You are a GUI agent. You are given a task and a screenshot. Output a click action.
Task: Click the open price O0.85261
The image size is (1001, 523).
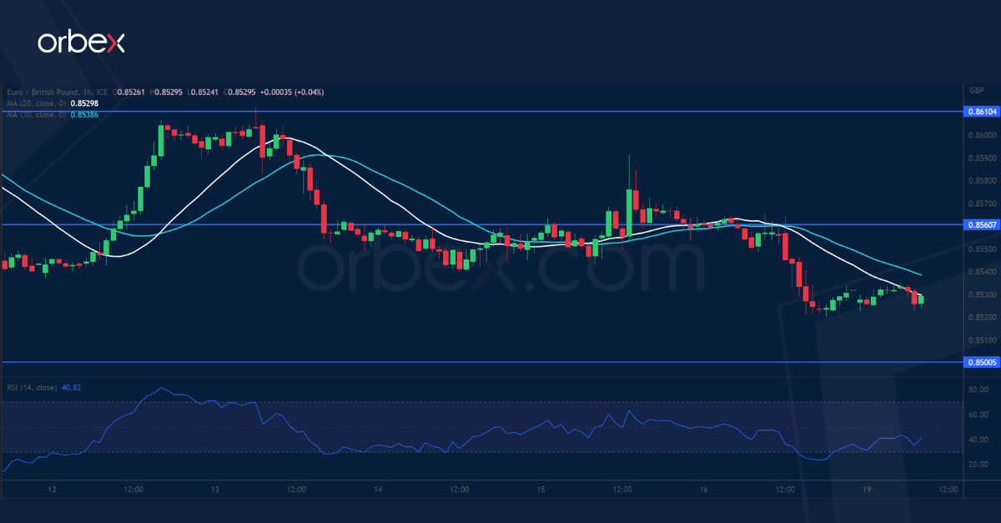tap(130, 92)
